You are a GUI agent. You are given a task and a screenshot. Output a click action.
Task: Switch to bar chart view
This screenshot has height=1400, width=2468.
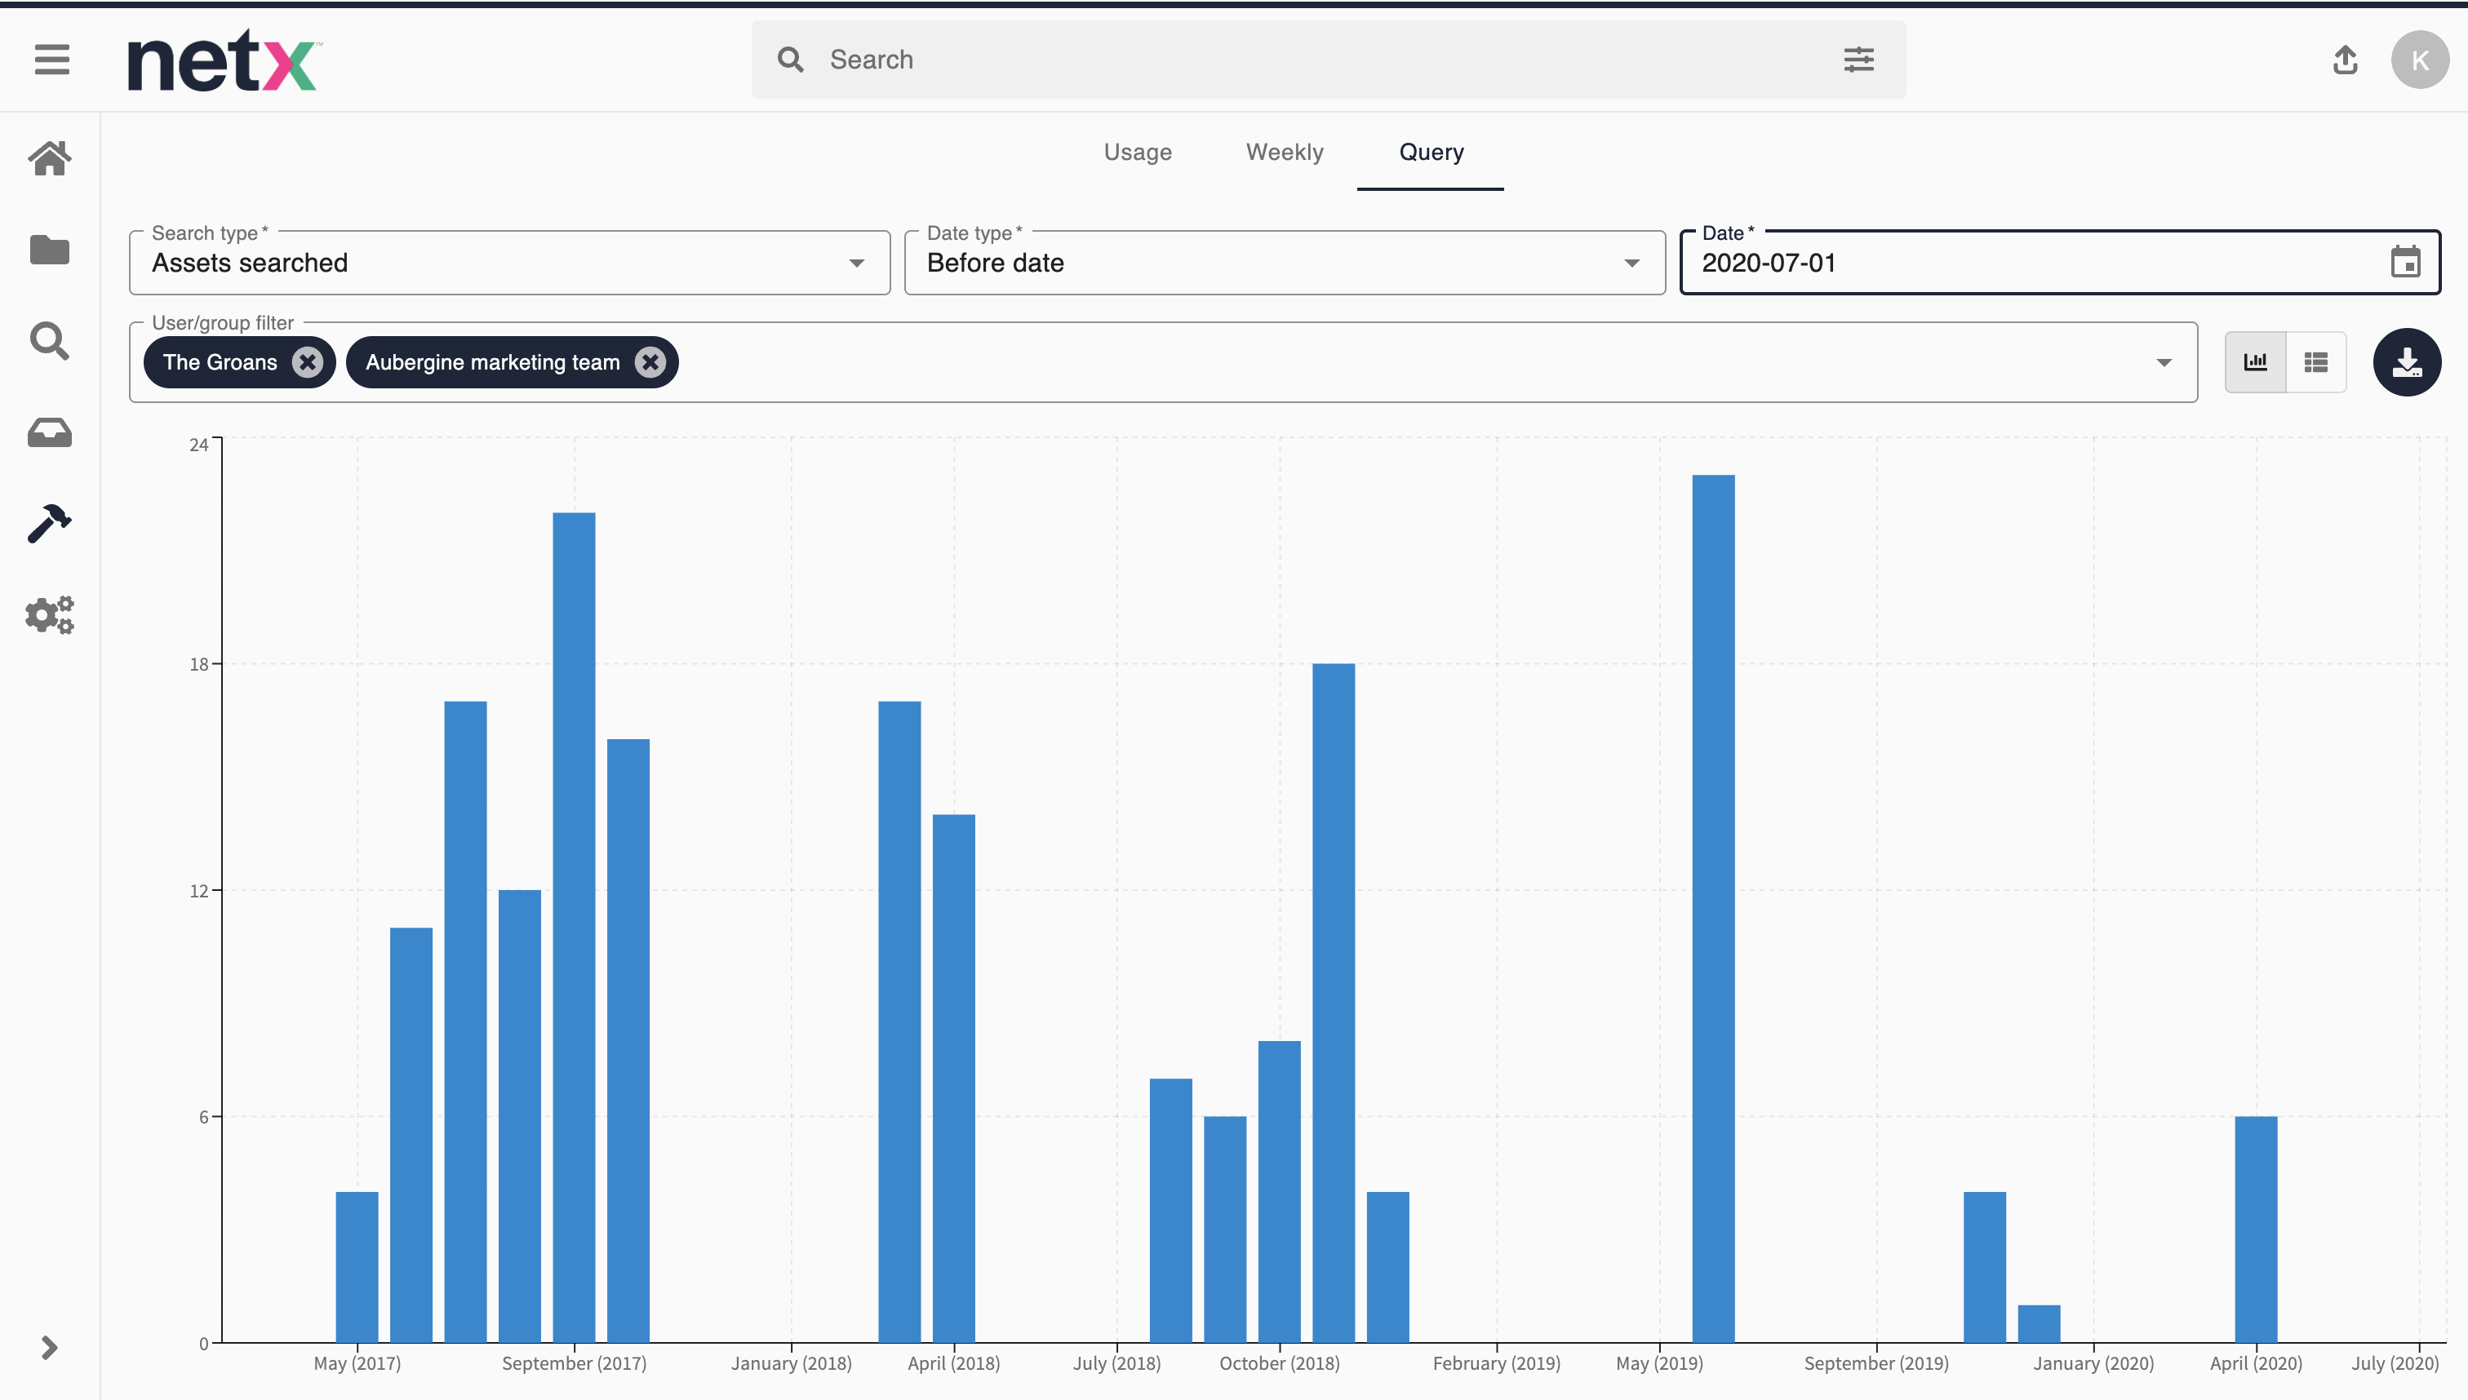[x=2256, y=362]
